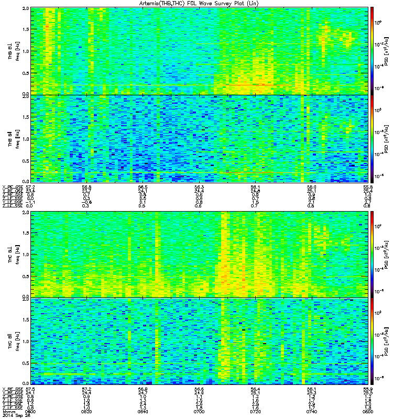This screenshot has width=393, height=419.
Task: Click the time tick label '0640'
Action: point(143,412)
